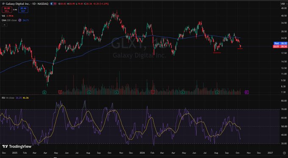Click the yellow 46.06 RSI average value
Image resolution: width=288 pixels, height=158 pixels.
point(25,98)
